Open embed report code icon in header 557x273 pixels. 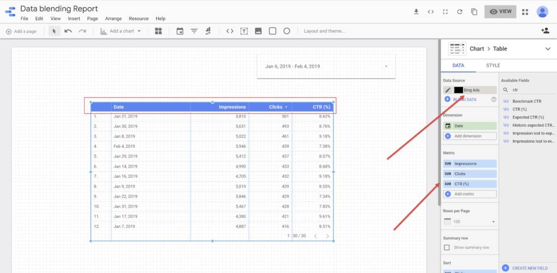point(431,12)
